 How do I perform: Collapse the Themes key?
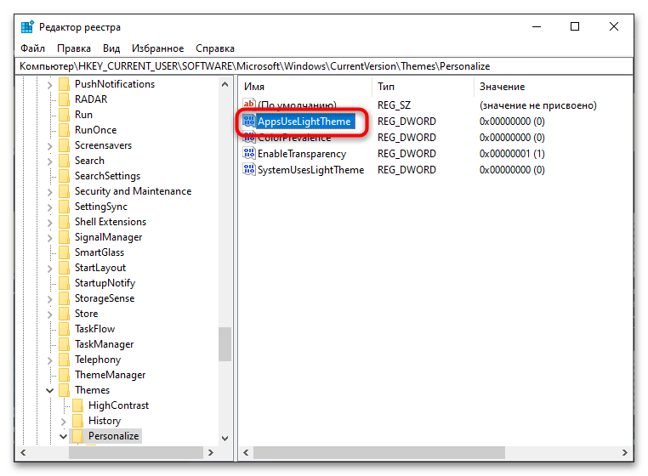point(50,390)
